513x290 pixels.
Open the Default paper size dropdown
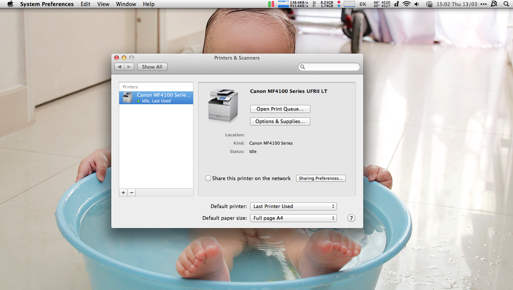pyautogui.click(x=293, y=218)
